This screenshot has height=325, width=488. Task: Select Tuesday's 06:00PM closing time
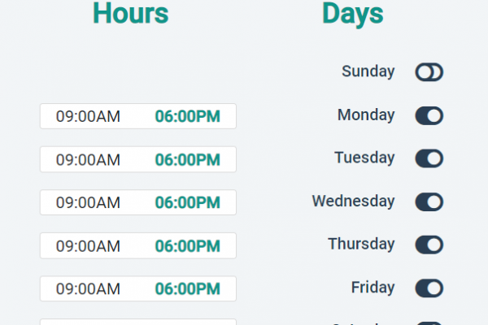[187, 159]
